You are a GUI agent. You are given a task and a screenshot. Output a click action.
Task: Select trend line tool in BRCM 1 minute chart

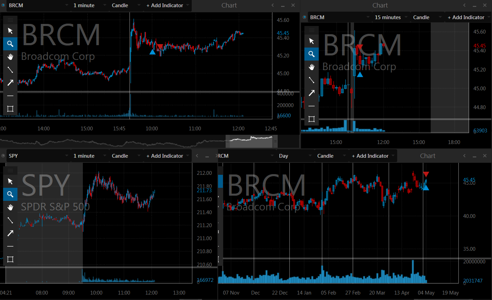[x=10, y=70]
